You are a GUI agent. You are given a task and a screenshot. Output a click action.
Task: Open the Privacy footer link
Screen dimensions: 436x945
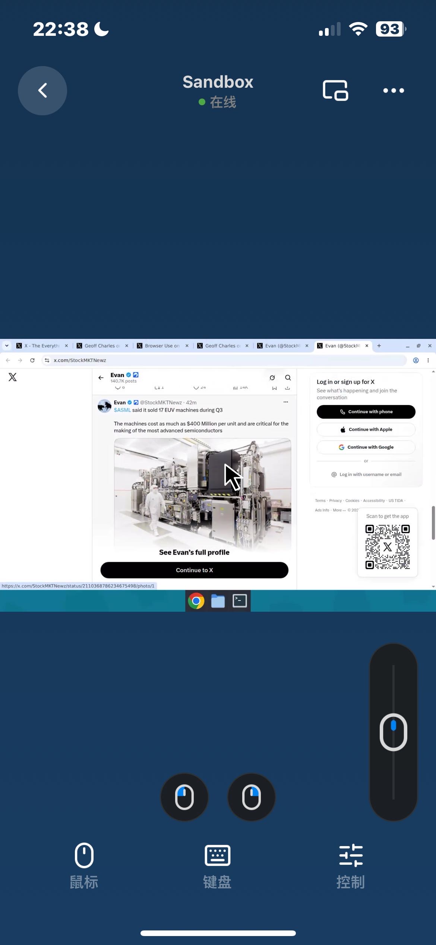pos(335,500)
